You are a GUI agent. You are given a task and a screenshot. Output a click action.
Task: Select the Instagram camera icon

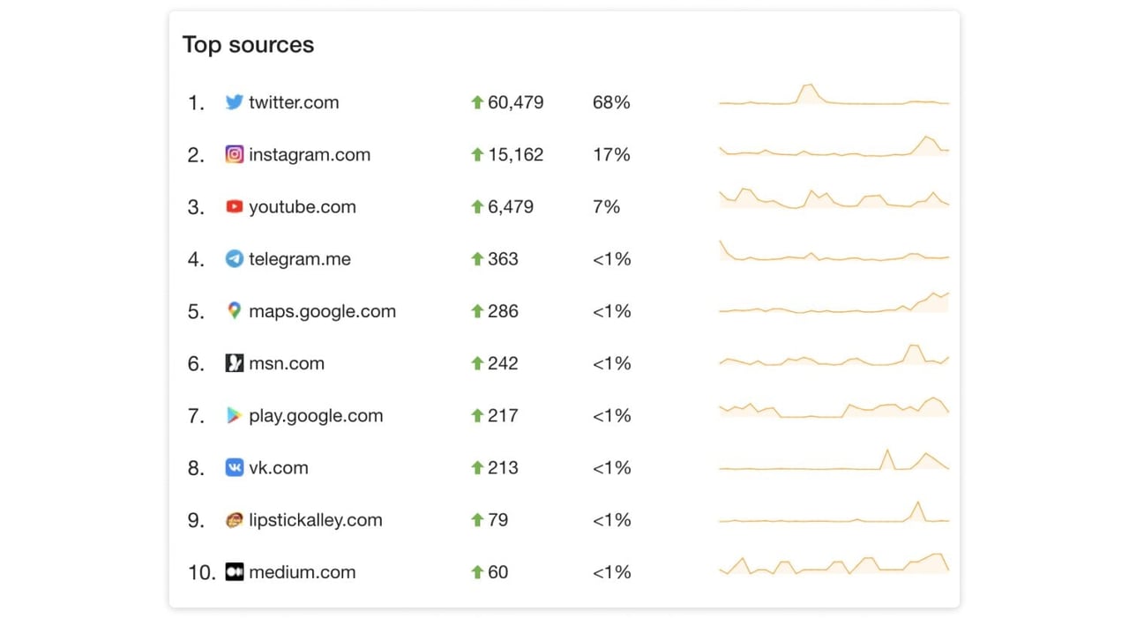click(x=234, y=154)
